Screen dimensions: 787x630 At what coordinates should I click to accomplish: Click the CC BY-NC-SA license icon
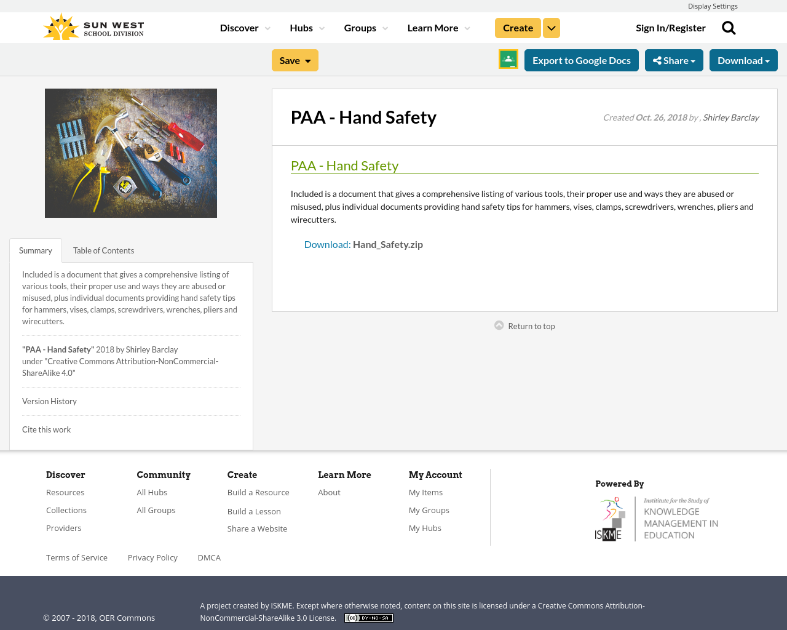tap(368, 616)
